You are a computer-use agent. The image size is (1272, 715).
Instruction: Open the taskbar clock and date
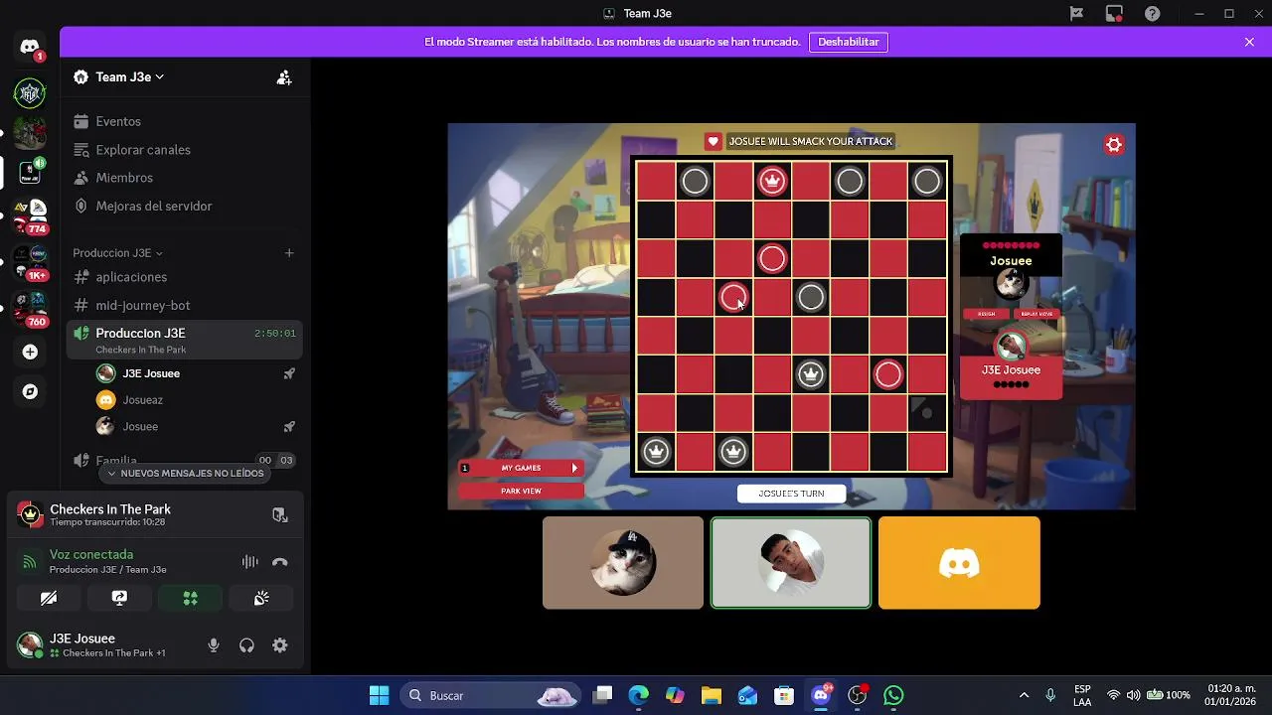[1230, 695]
